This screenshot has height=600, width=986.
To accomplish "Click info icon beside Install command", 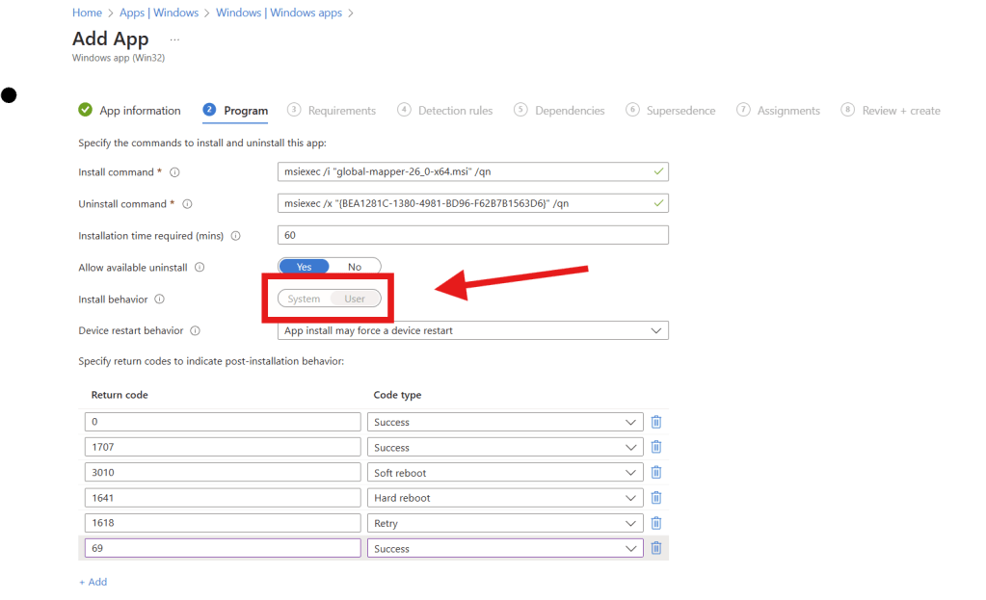I will [x=174, y=172].
